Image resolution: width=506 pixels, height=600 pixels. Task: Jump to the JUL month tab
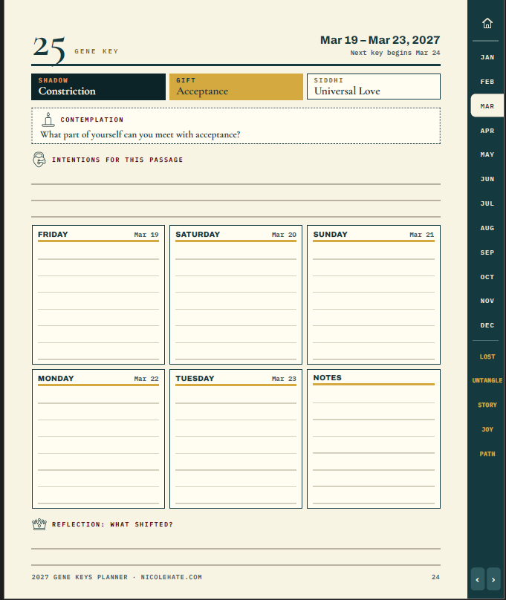(487, 203)
